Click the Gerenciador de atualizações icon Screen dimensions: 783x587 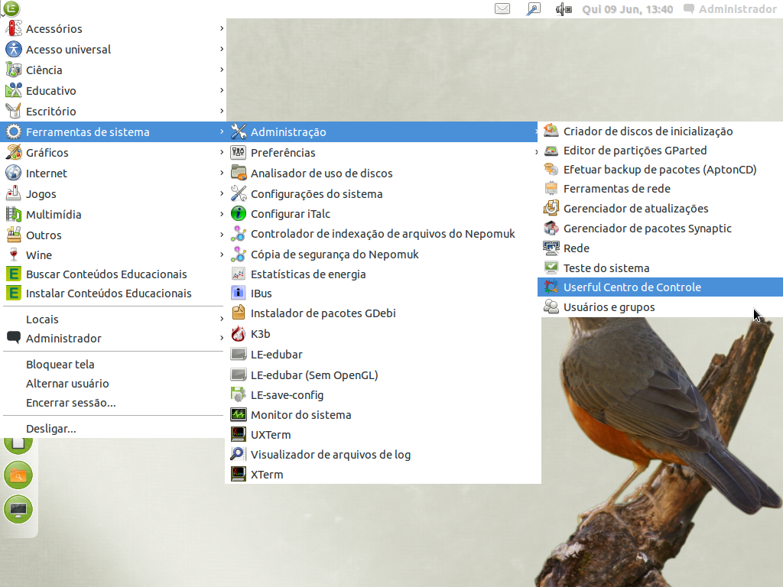click(x=551, y=208)
